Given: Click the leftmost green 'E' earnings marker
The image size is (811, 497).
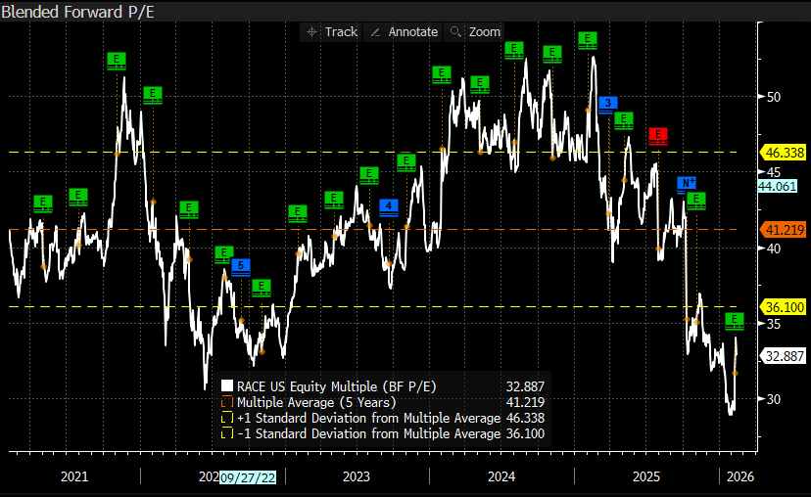Looking at the screenshot, I should [x=42, y=203].
